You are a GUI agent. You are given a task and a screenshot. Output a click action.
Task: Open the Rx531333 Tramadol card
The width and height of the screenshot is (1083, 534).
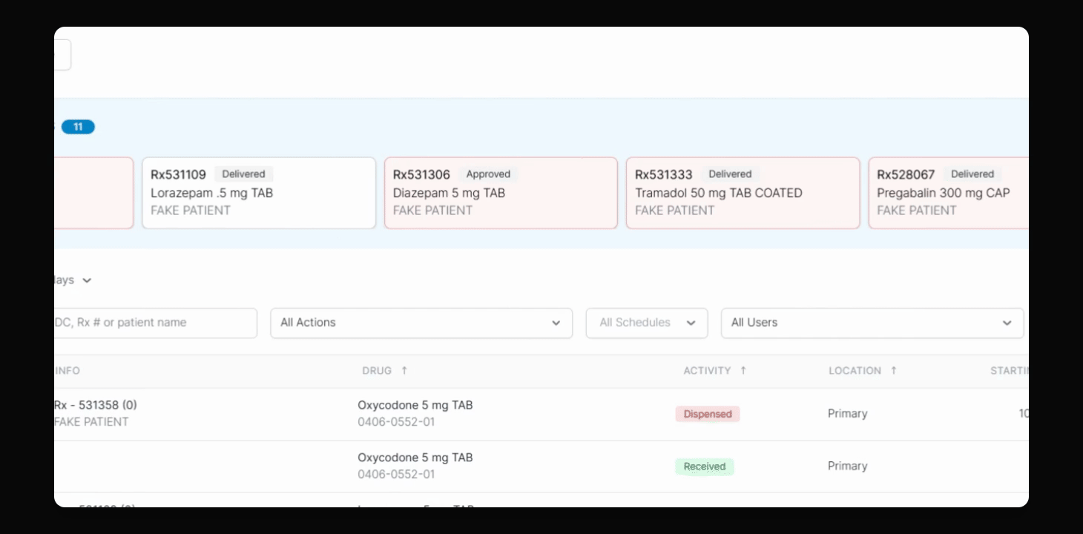(743, 193)
